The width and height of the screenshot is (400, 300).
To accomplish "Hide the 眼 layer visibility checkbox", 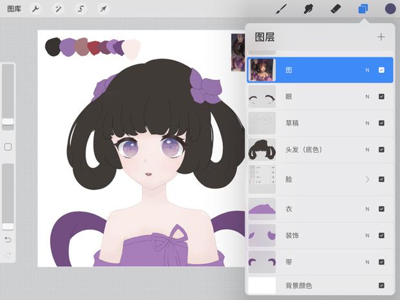I will click(381, 97).
